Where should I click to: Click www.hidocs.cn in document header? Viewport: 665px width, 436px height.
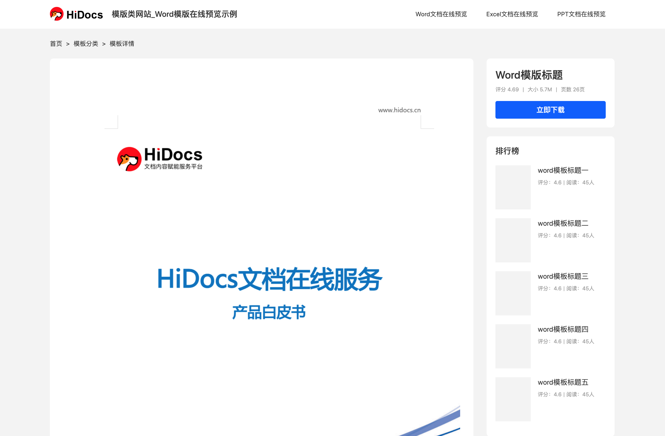coord(399,110)
